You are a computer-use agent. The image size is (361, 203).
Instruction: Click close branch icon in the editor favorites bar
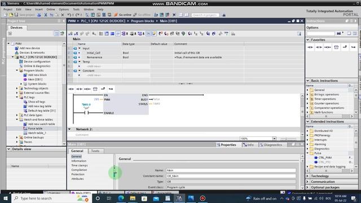111,89
